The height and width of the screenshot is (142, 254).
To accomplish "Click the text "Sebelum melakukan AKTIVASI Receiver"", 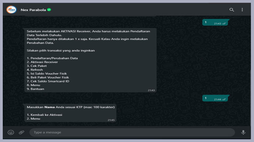I will [59, 31].
